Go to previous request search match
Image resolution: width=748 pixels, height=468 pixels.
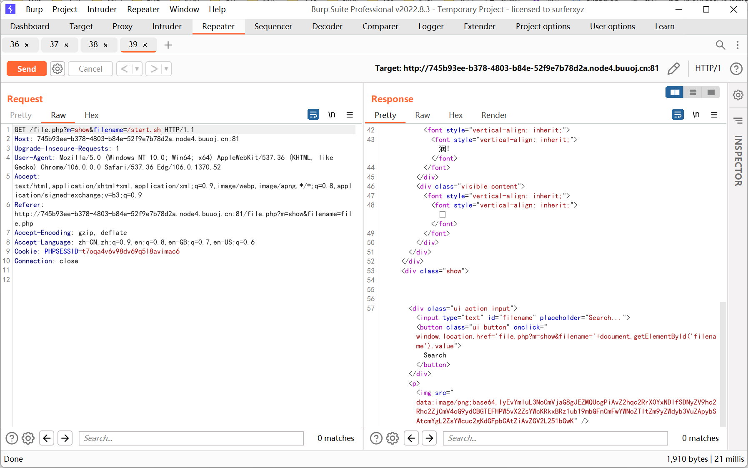[47, 438]
